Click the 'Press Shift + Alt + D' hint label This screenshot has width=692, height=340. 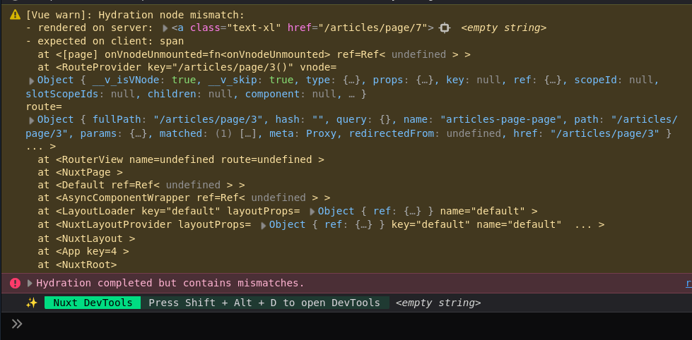coord(264,303)
